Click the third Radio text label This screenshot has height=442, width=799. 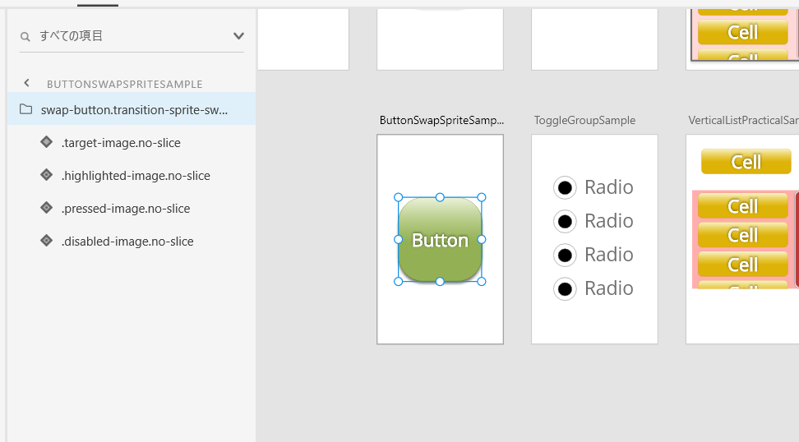609,255
